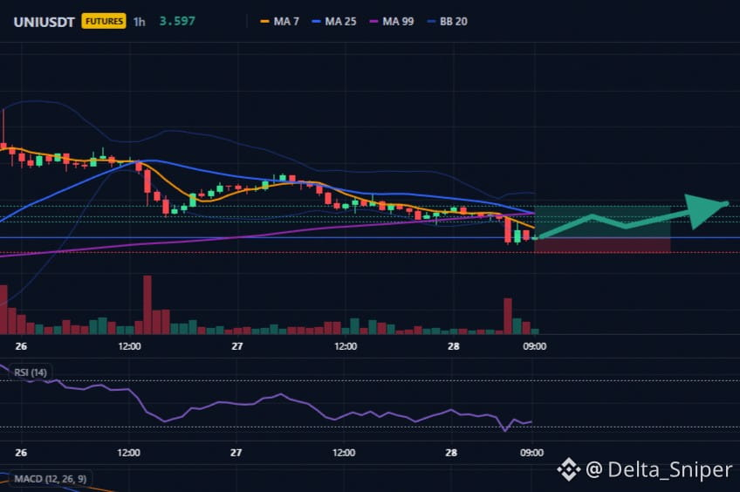This screenshot has width=740, height=492.
Task: Toggle the MA 25 legend entry
Action: pyautogui.click(x=334, y=22)
